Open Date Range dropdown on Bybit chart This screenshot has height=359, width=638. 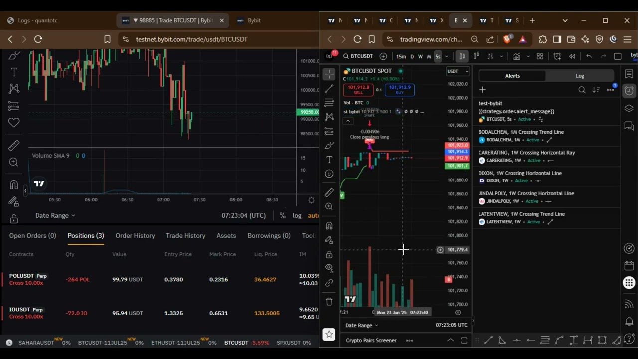pos(55,215)
